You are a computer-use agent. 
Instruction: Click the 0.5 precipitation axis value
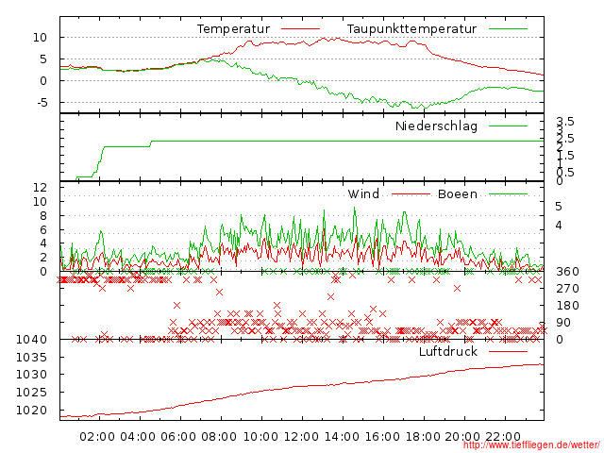[x=565, y=172]
